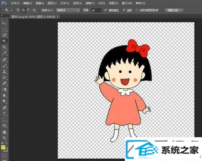The image size is (202, 161).
Task: Toggle the 连续 contiguous checkbox
Action: pos(124,10)
